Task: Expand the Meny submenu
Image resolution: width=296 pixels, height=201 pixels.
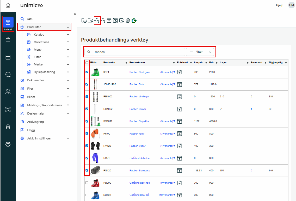Action: 68,50
